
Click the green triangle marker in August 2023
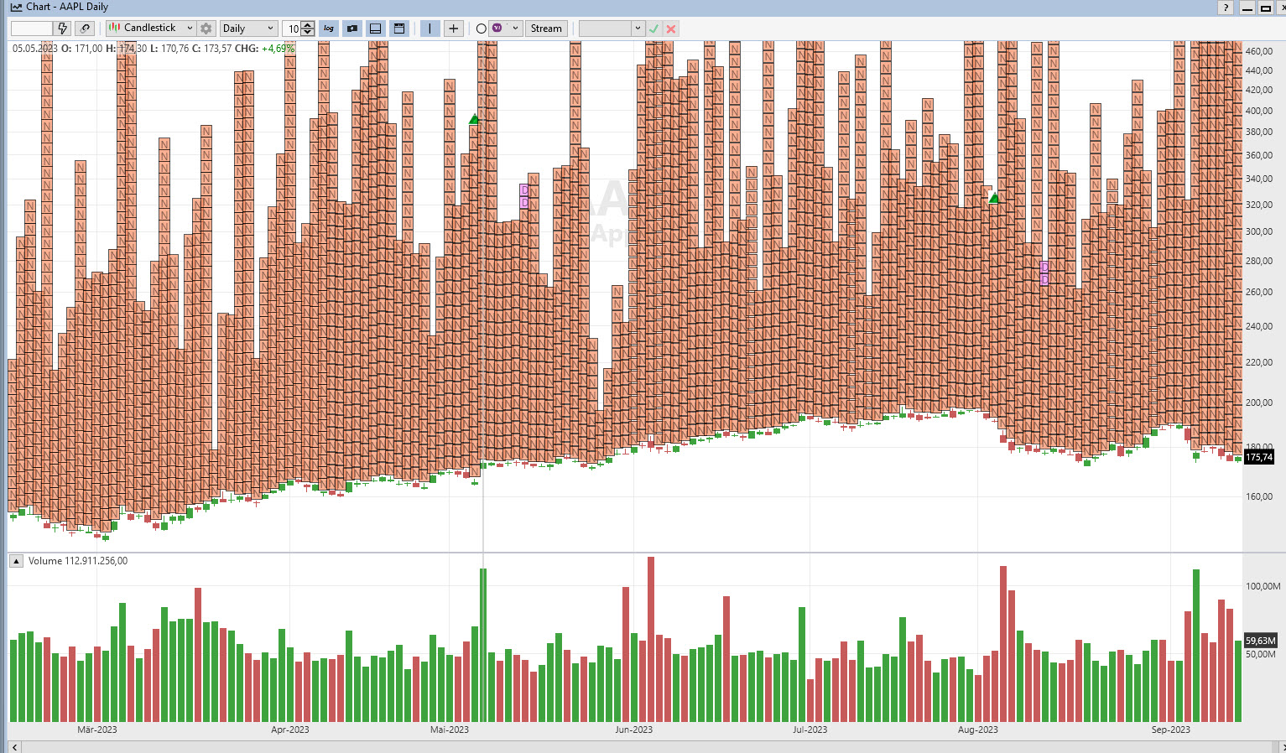994,198
